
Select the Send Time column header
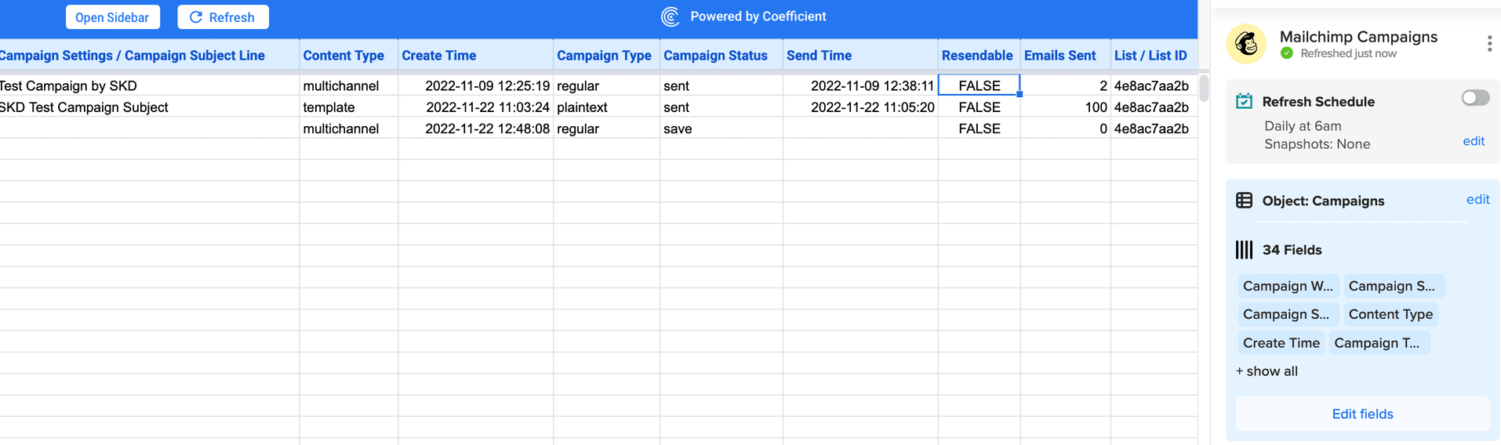coord(860,56)
